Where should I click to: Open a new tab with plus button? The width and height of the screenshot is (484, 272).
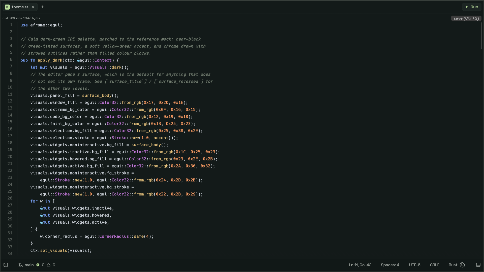click(43, 7)
